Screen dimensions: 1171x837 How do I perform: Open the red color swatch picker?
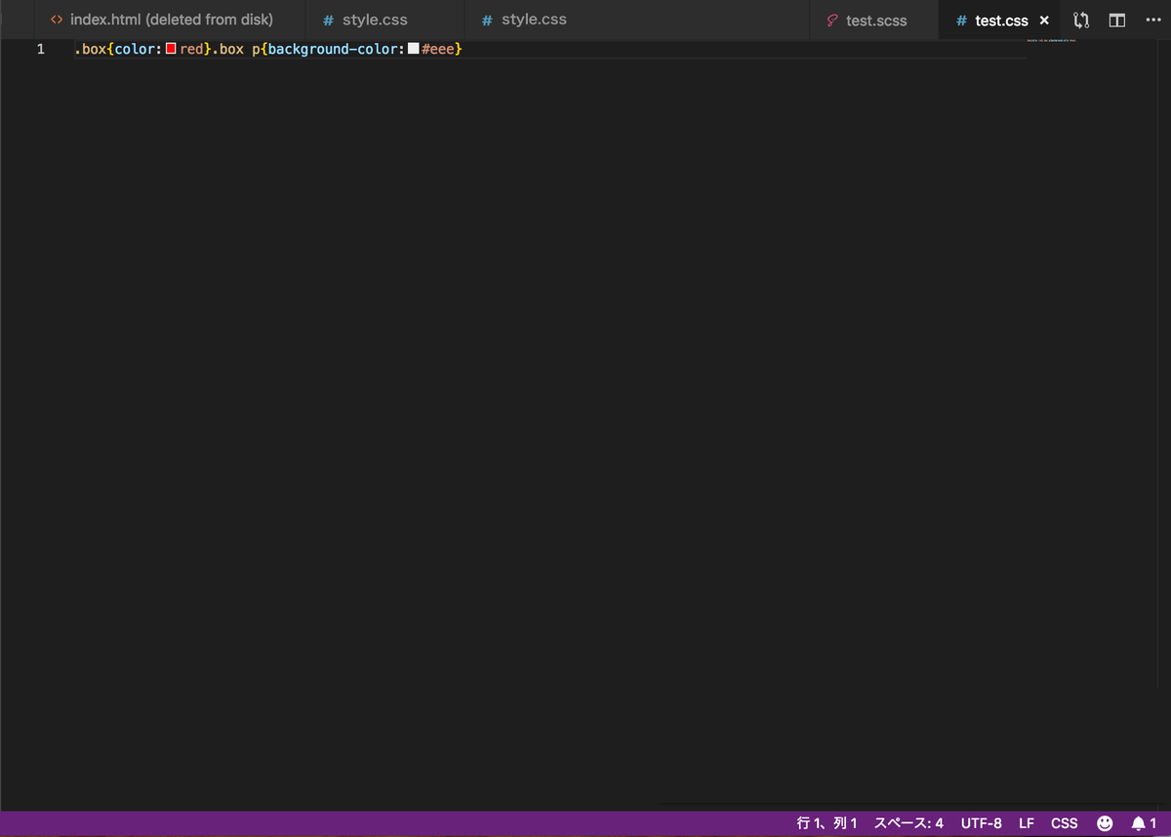point(171,48)
